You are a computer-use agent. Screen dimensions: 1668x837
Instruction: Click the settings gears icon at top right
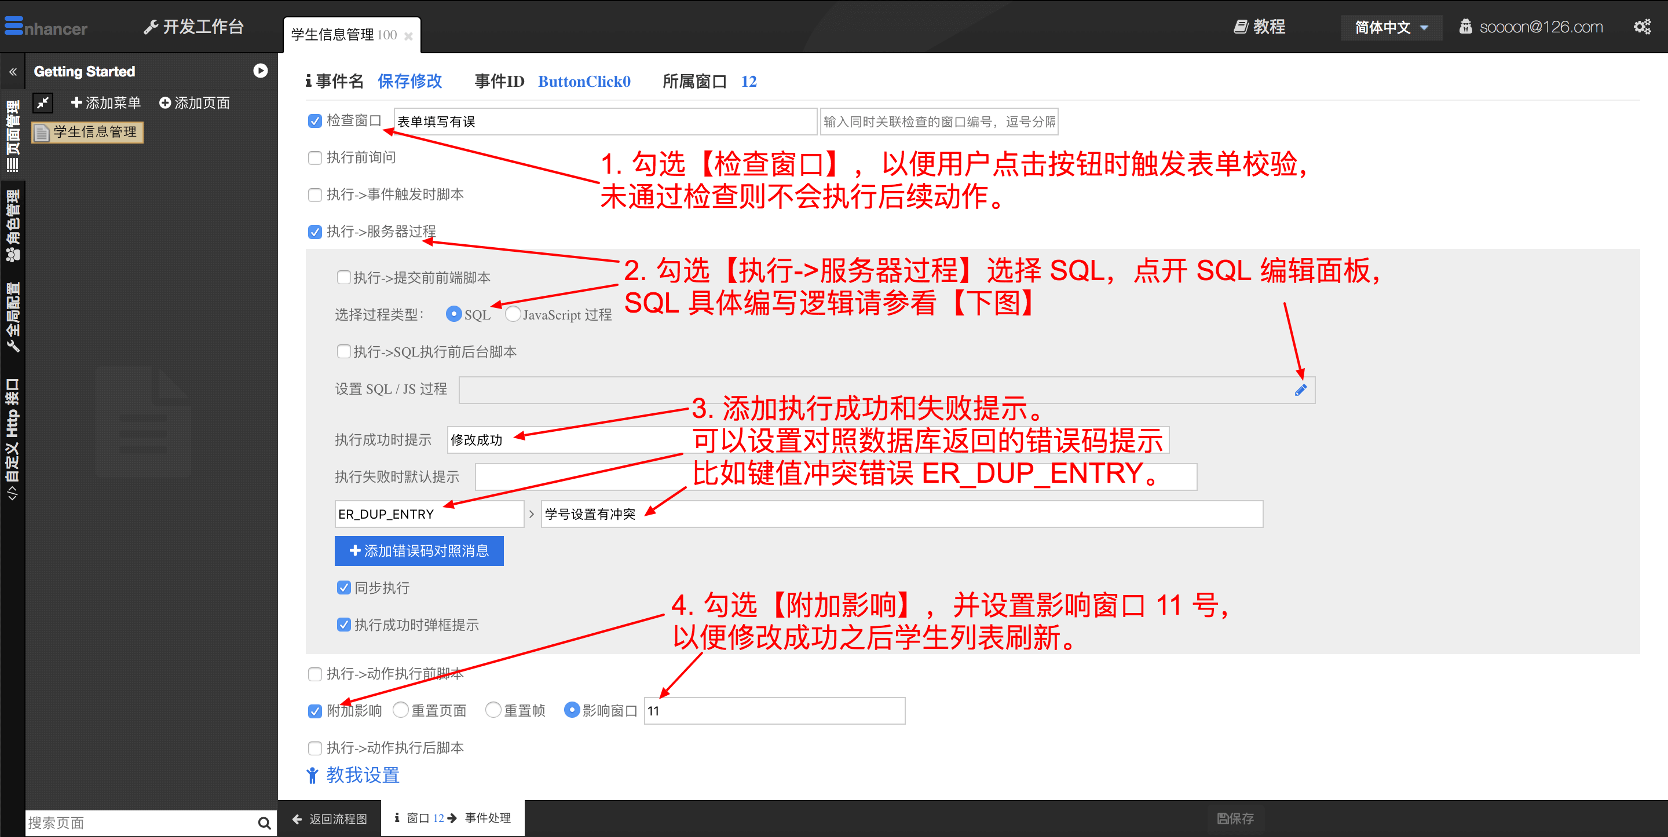tap(1641, 27)
